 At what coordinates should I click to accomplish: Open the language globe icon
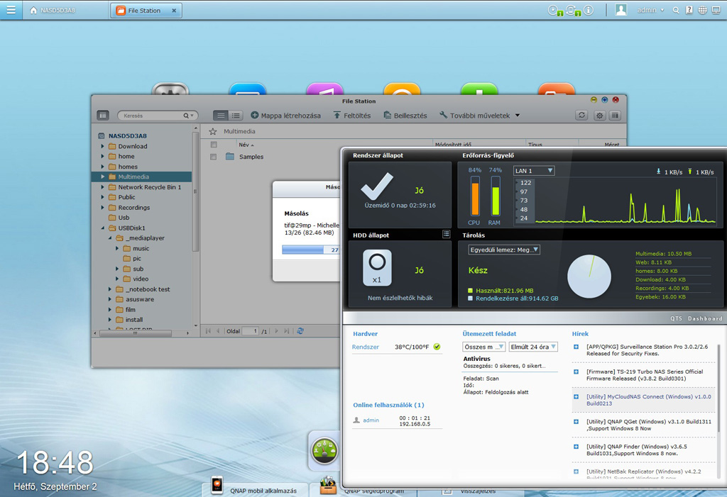[x=703, y=10]
